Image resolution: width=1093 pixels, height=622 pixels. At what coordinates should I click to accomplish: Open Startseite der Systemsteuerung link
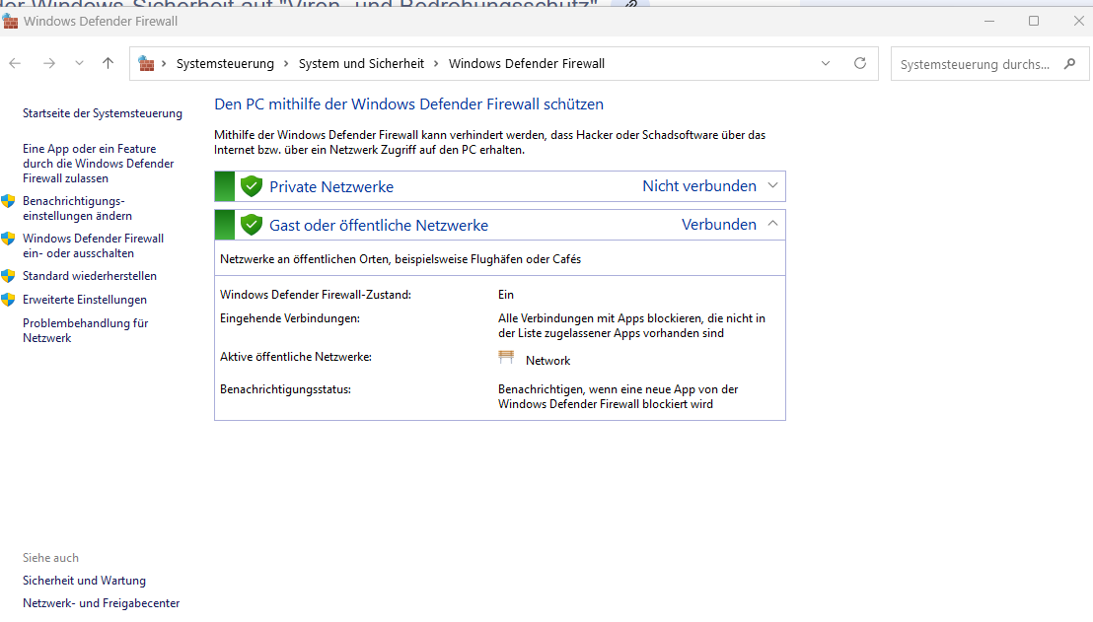(x=103, y=113)
